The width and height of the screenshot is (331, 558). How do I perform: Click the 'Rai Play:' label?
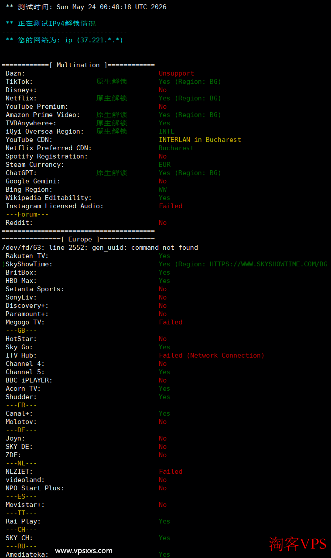[23, 521]
